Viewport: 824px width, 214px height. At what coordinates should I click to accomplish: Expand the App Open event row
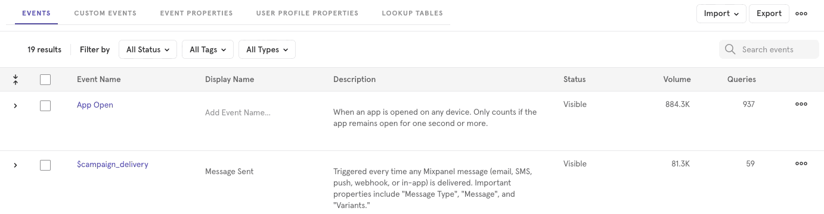[x=16, y=105]
